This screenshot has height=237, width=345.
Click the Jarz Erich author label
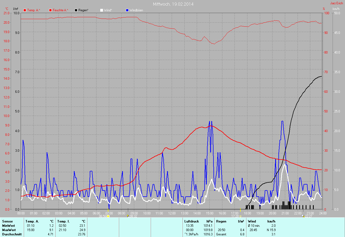337,3
